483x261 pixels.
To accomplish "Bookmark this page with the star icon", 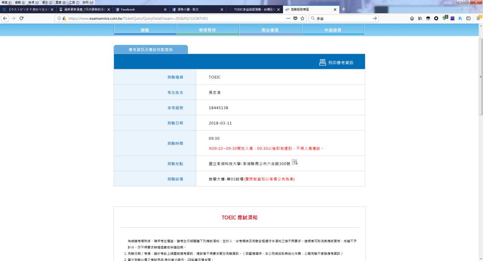I will [302, 18].
